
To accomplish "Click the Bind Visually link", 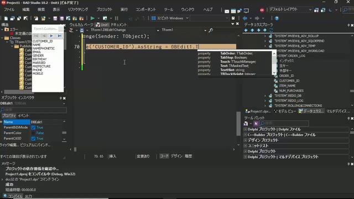I will click(x=35, y=145).
